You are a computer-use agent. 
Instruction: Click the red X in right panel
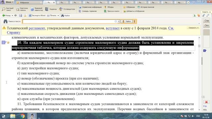[x=206, y=102]
